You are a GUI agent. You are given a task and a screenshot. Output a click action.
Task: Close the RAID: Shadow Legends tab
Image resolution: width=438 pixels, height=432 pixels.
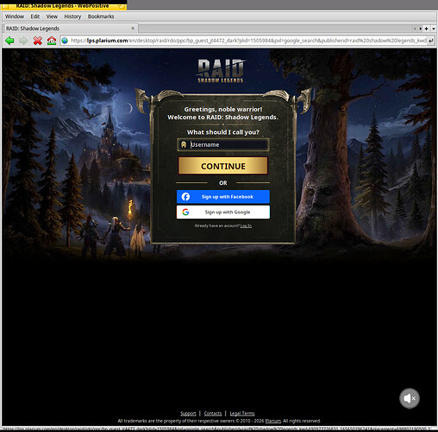[x=133, y=29]
